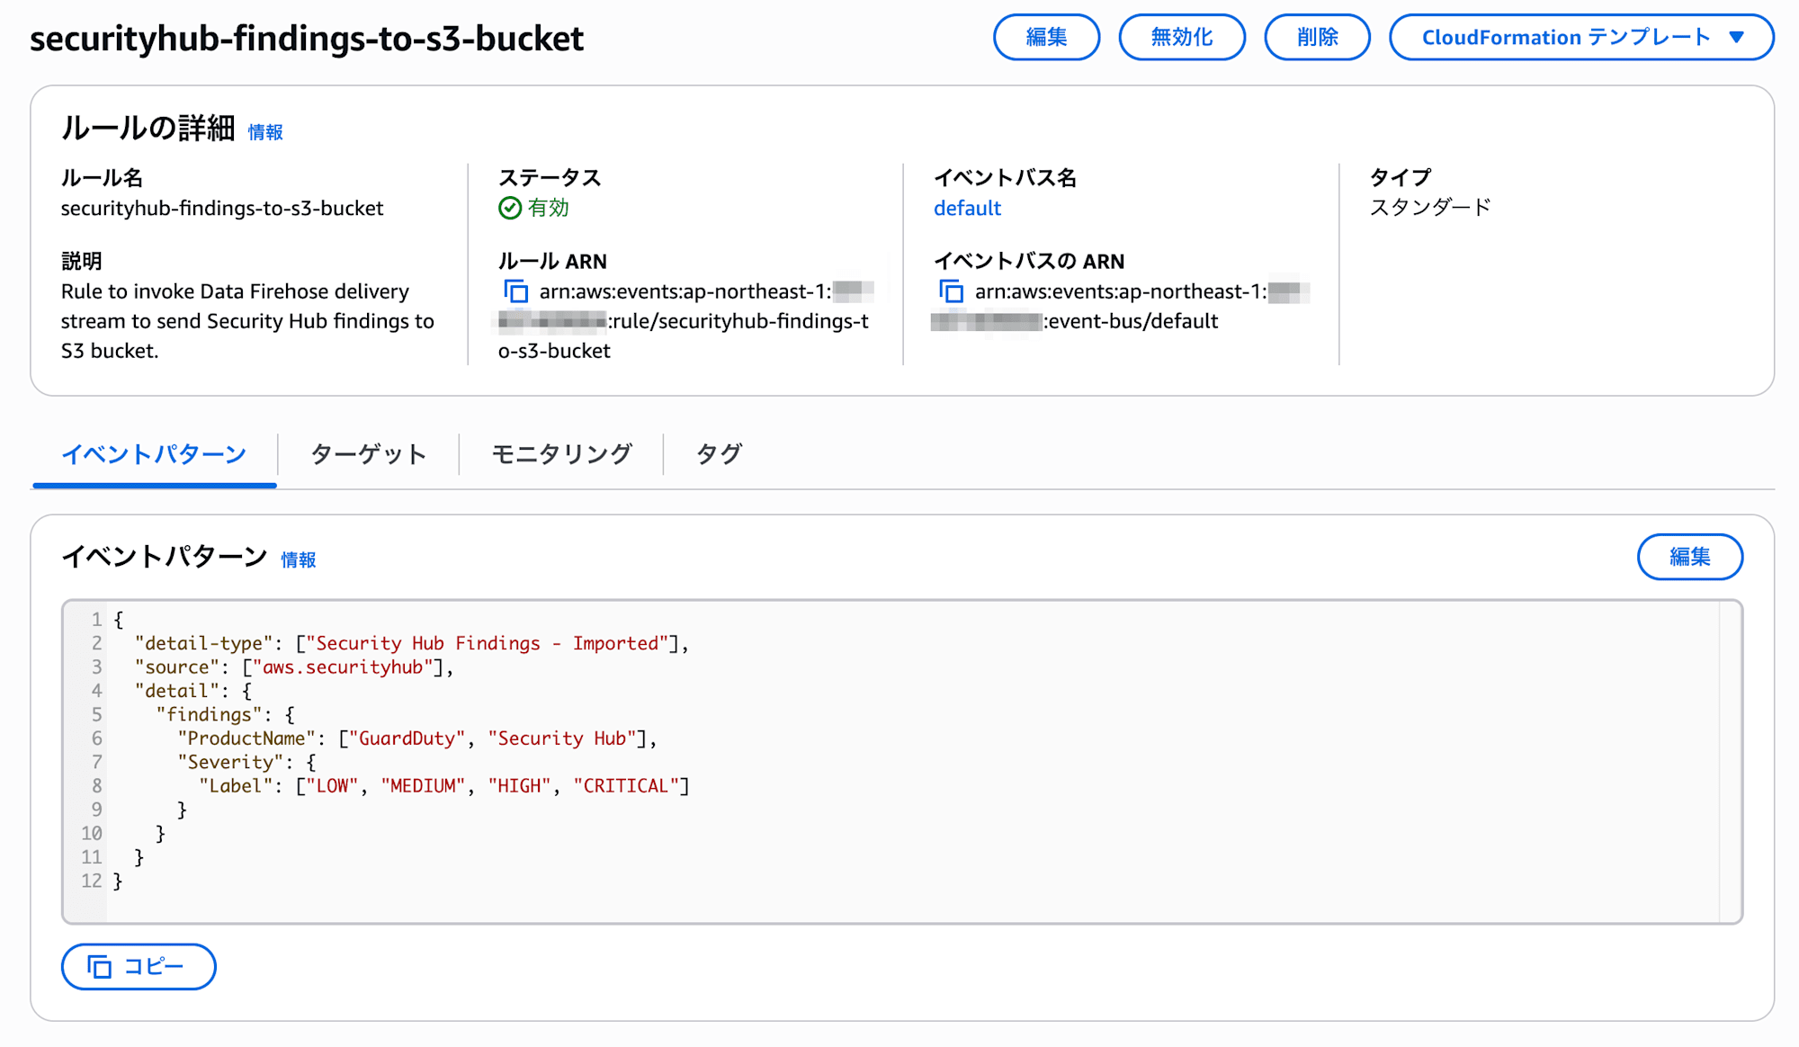Click the ProductName line with GuardDuty
This screenshot has height=1047, width=1799.
[x=416, y=738]
